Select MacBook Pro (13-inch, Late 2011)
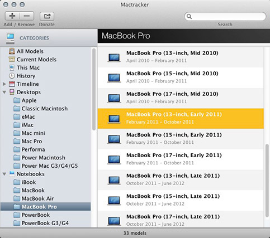This screenshot has width=270, height=238. [x=181, y=179]
